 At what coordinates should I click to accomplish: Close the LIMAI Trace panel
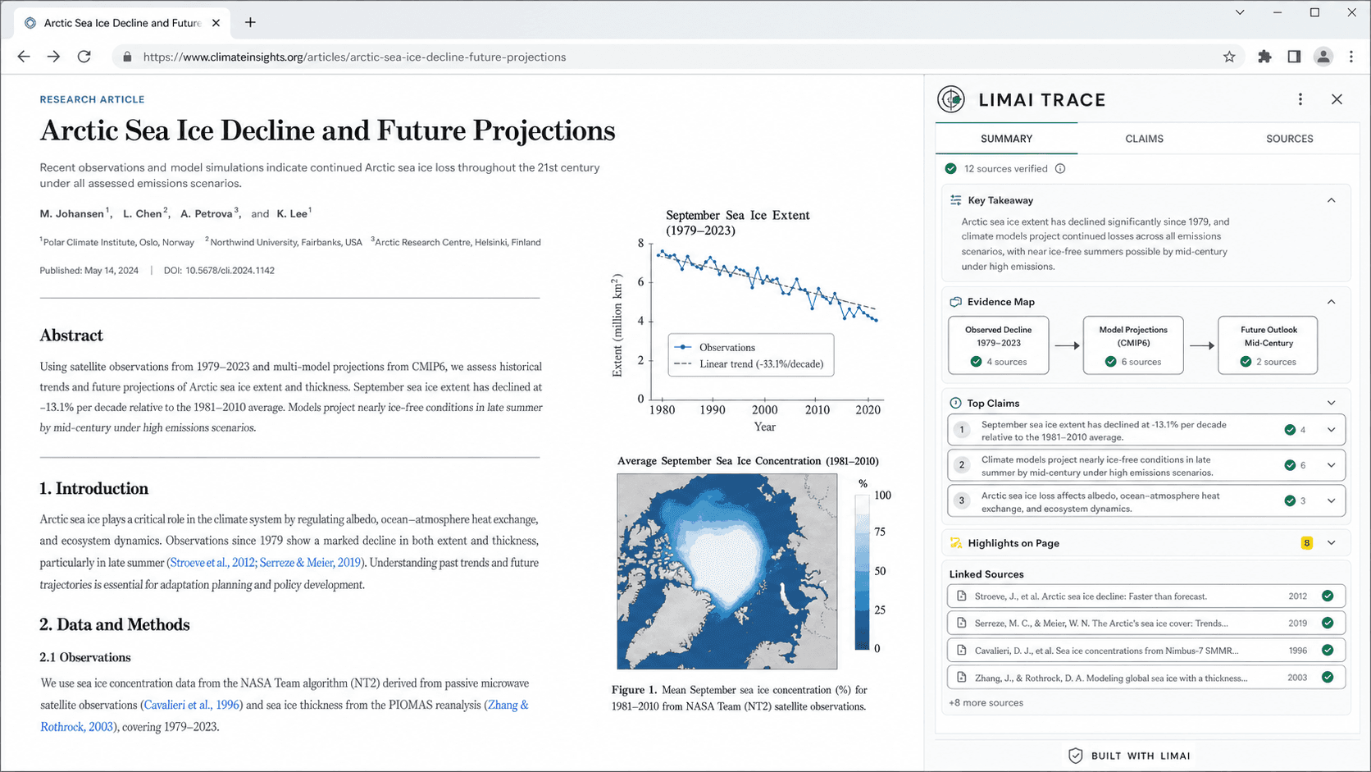coord(1337,99)
